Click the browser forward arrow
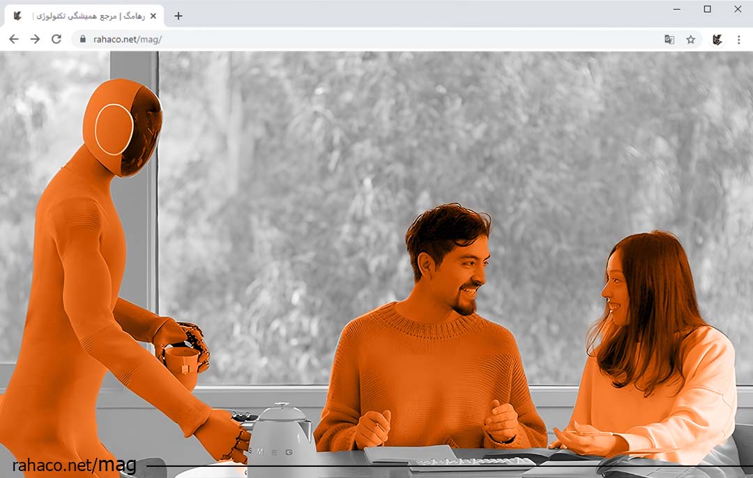 pos(35,39)
